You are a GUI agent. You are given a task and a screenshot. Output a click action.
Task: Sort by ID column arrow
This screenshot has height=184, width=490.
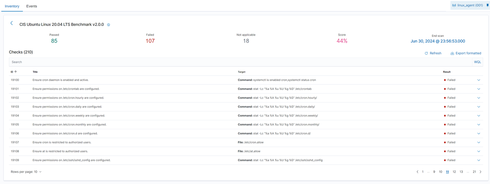16,72
